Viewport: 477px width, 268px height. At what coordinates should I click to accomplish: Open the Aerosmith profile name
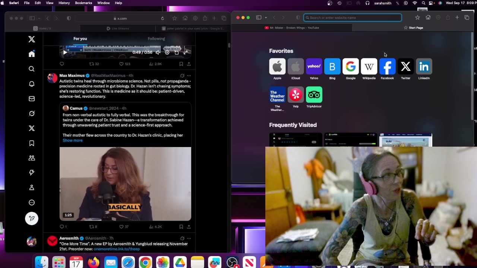(69, 238)
